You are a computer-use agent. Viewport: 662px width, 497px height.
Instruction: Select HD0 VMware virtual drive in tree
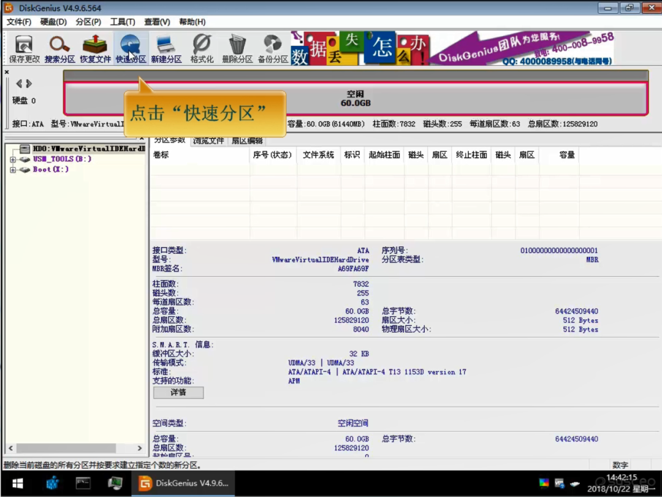[x=86, y=149]
